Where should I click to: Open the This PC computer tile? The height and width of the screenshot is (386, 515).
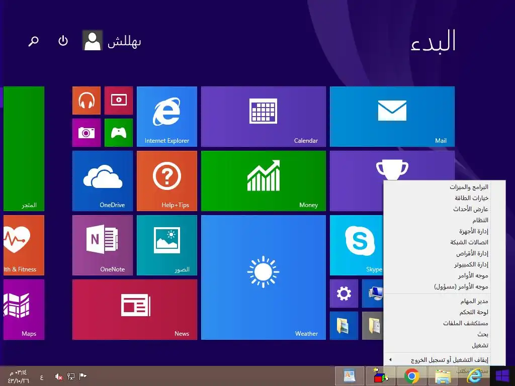(x=373, y=294)
